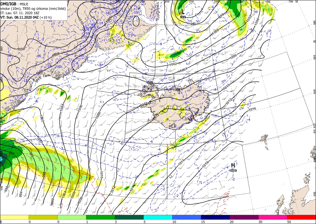Click the legend scale value '10'
Screen dimensions: 316x224
coord(174,222)
